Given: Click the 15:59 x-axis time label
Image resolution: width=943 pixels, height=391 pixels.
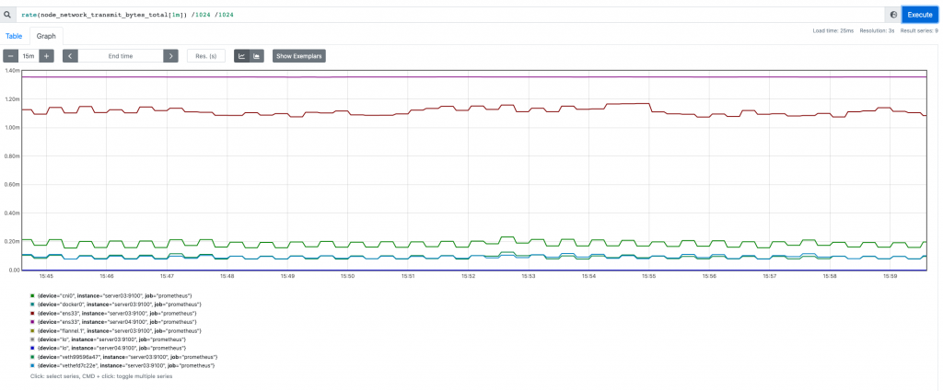Looking at the screenshot, I should pos(891,276).
